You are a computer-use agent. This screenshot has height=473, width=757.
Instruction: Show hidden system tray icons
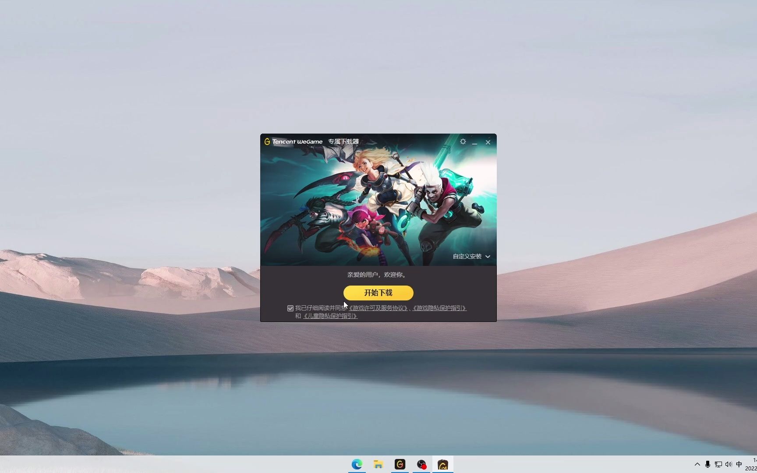[697, 464]
